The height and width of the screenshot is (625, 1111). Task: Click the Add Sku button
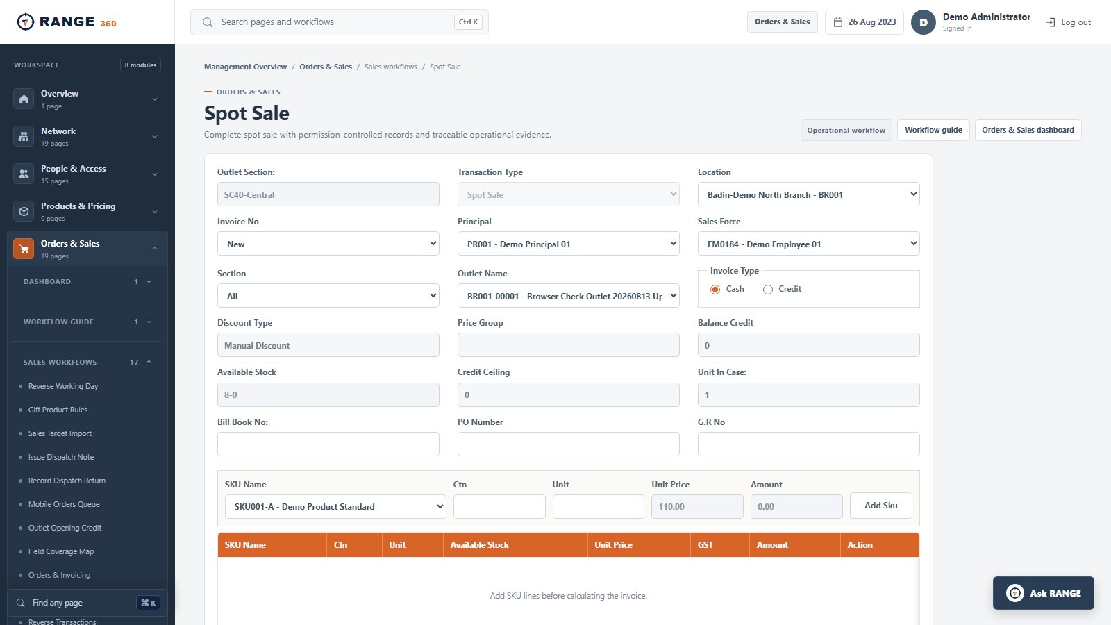[x=881, y=506]
